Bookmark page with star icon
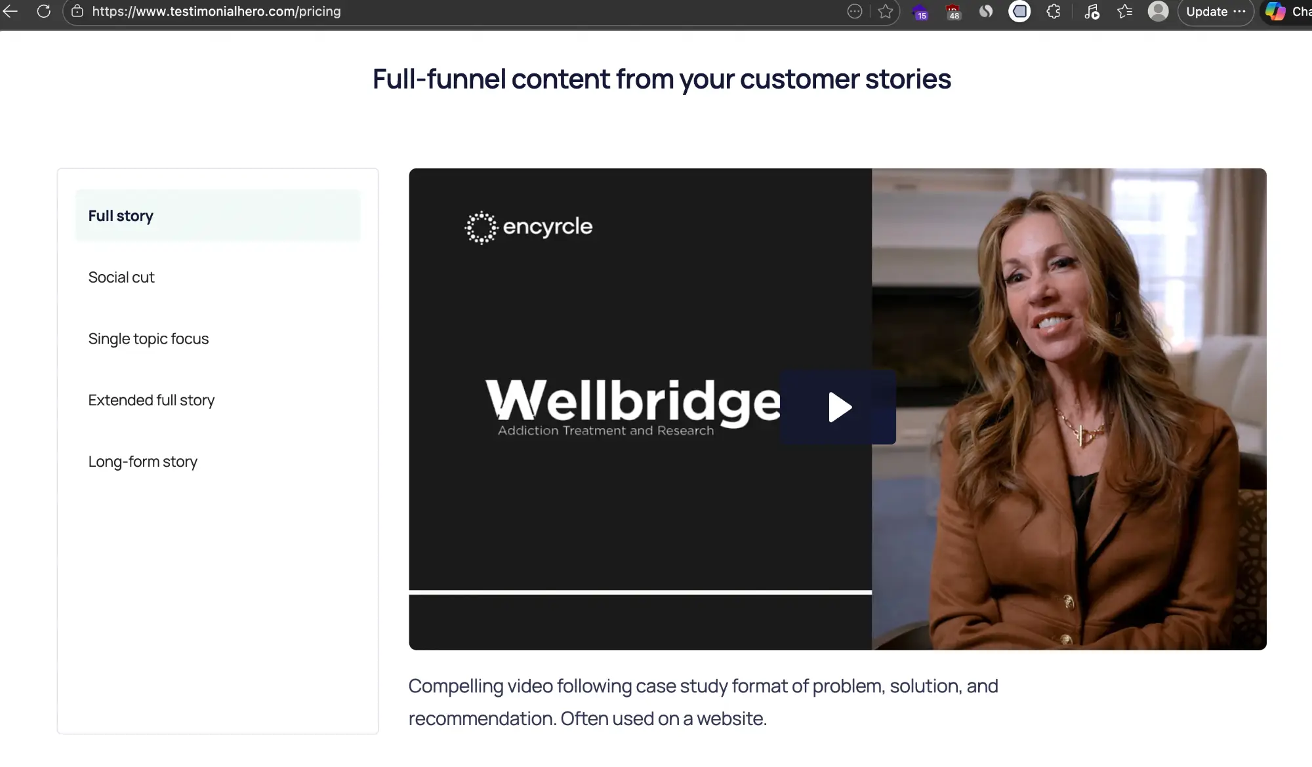Image resolution: width=1312 pixels, height=767 pixels. [886, 11]
